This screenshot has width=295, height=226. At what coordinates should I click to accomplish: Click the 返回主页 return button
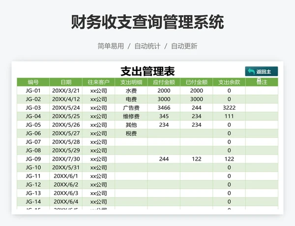[x=262, y=71]
